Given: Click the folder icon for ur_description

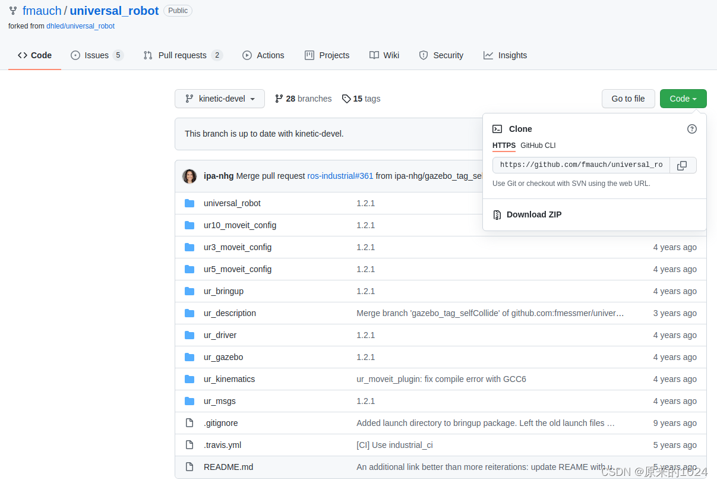Looking at the screenshot, I should (x=189, y=313).
